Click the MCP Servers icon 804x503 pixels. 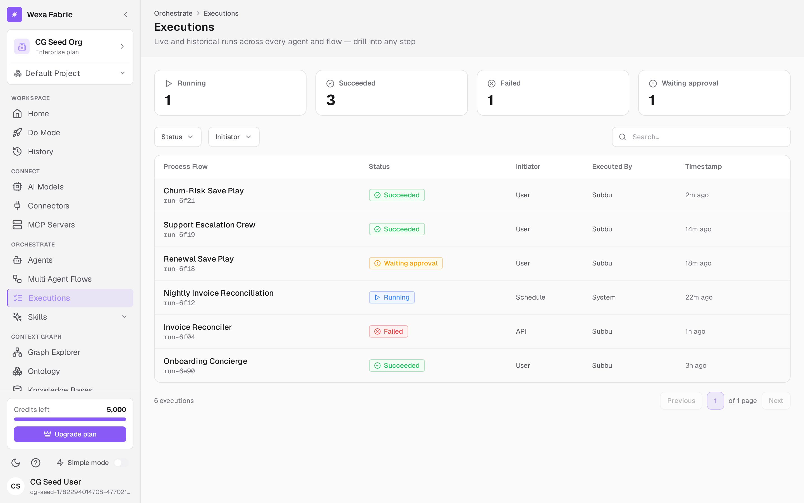click(17, 225)
